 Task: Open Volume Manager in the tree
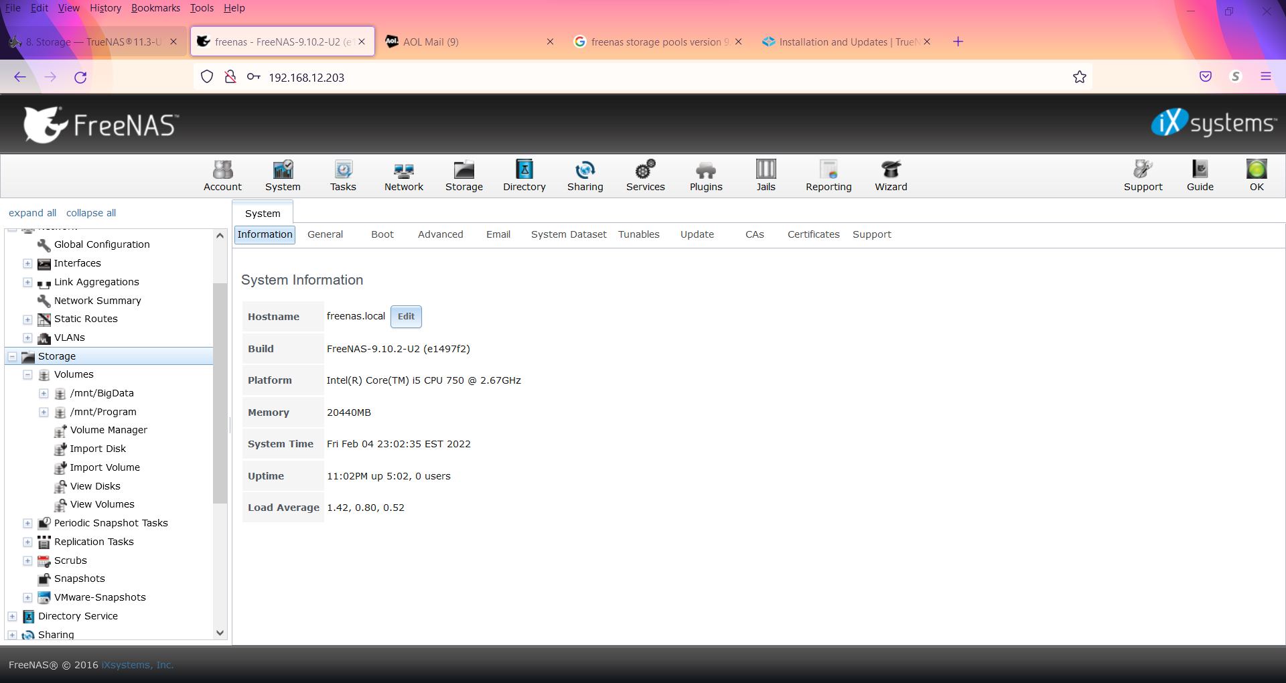coord(109,430)
